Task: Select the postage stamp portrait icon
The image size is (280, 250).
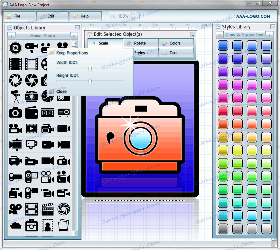Action: (48, 225)
